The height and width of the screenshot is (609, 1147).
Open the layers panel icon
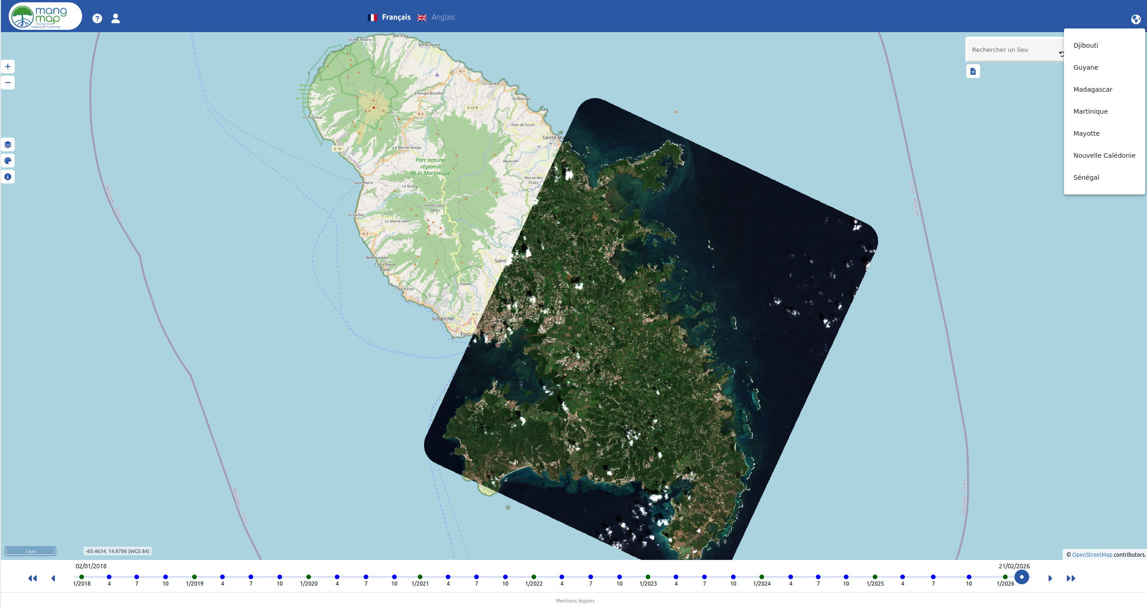coord(8,145)
